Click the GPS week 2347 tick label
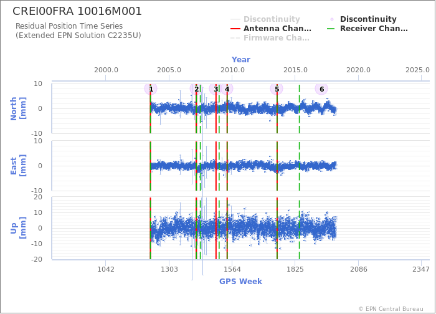Viewport: 436px width, 314px height. point(421,269)
